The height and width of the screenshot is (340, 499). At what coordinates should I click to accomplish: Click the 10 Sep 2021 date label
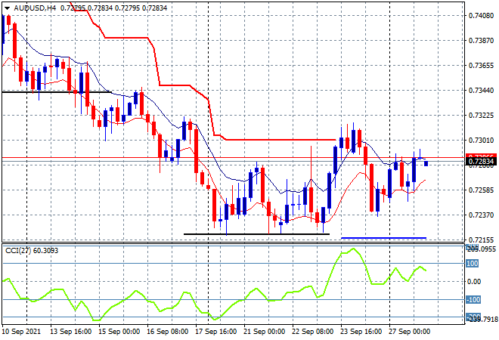click(22, 332)
